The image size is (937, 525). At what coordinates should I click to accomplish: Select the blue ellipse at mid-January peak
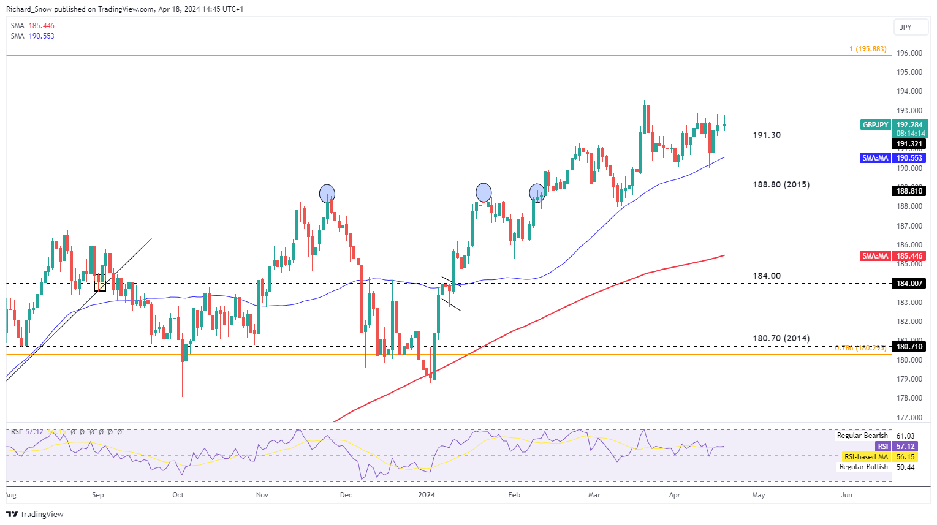[484, 192]
